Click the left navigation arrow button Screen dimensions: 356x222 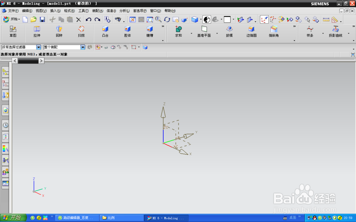click(x=15, y=61)
